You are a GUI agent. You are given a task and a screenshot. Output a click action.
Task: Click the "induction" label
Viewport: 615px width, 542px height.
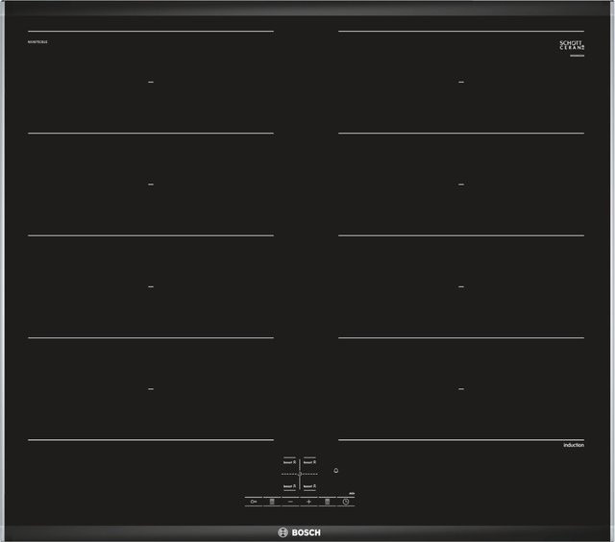[x=574, y=445]
